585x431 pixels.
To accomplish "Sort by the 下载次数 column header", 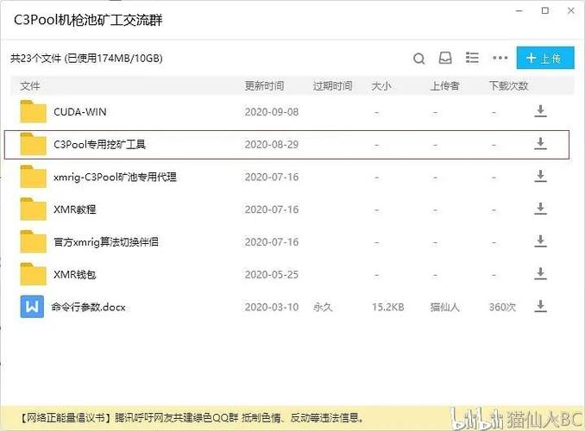I will [508, 86].
